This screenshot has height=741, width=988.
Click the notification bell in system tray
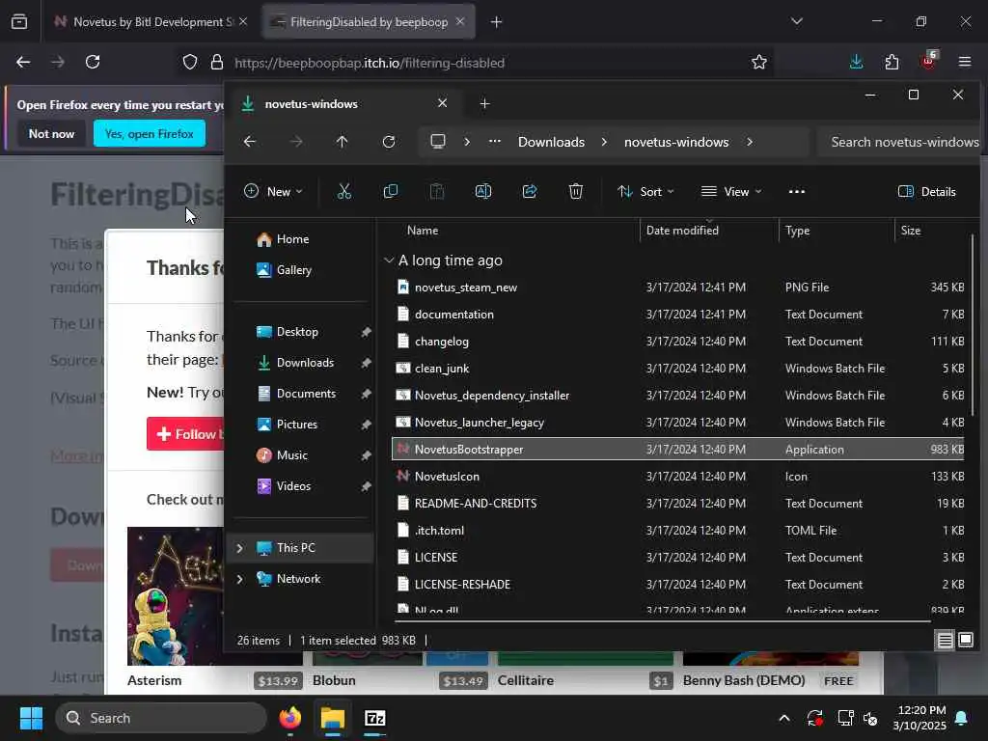(962, 718)
